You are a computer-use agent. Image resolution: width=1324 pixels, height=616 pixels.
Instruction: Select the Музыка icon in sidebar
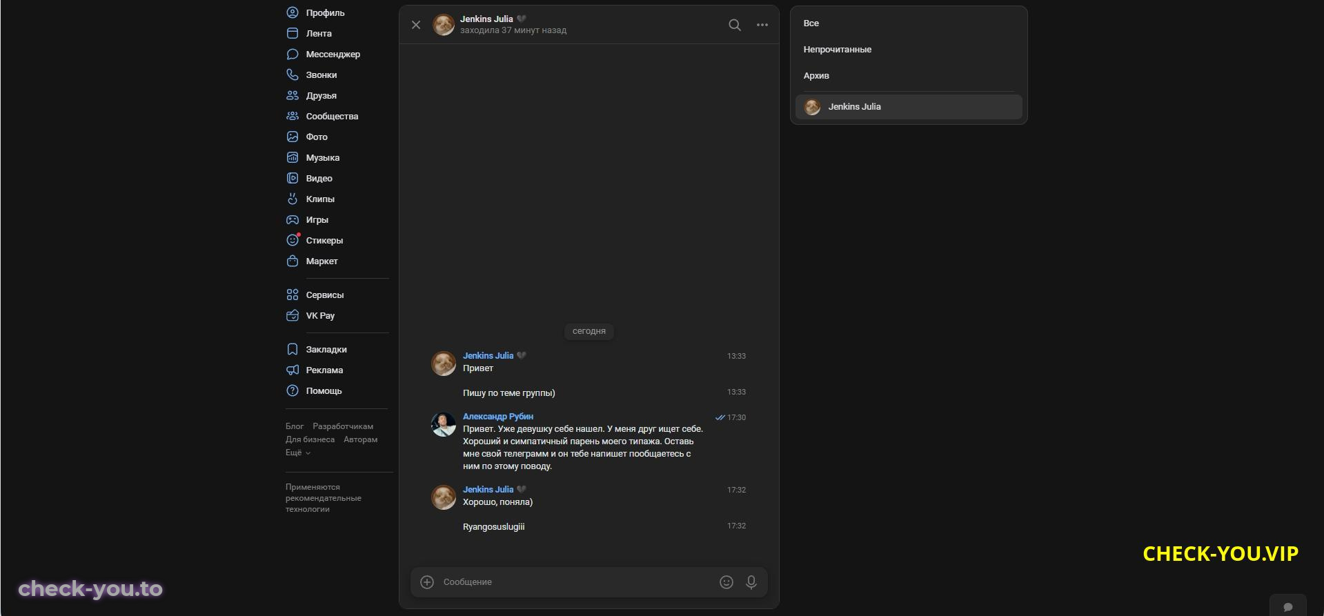coord(293,157)
